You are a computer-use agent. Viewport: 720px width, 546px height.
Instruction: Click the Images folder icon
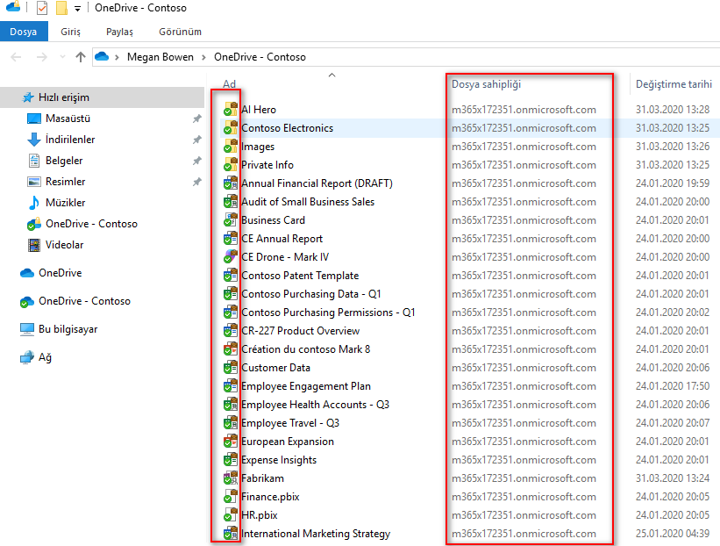point(231,146)
